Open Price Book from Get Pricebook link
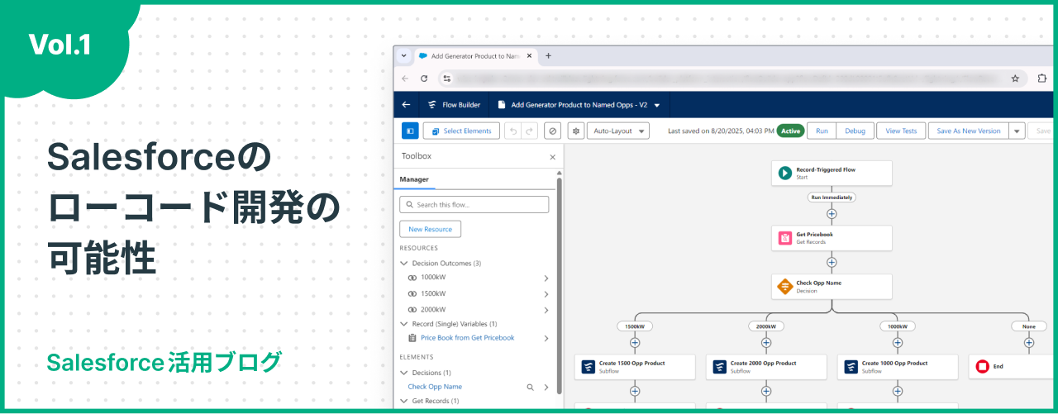The width and height of the screenshot is (1058, 414). [x=467, y=338]
